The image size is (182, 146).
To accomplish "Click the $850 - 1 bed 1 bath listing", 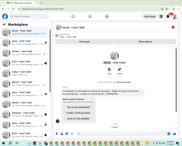I will pyautogui.click(x=68, y=37).
